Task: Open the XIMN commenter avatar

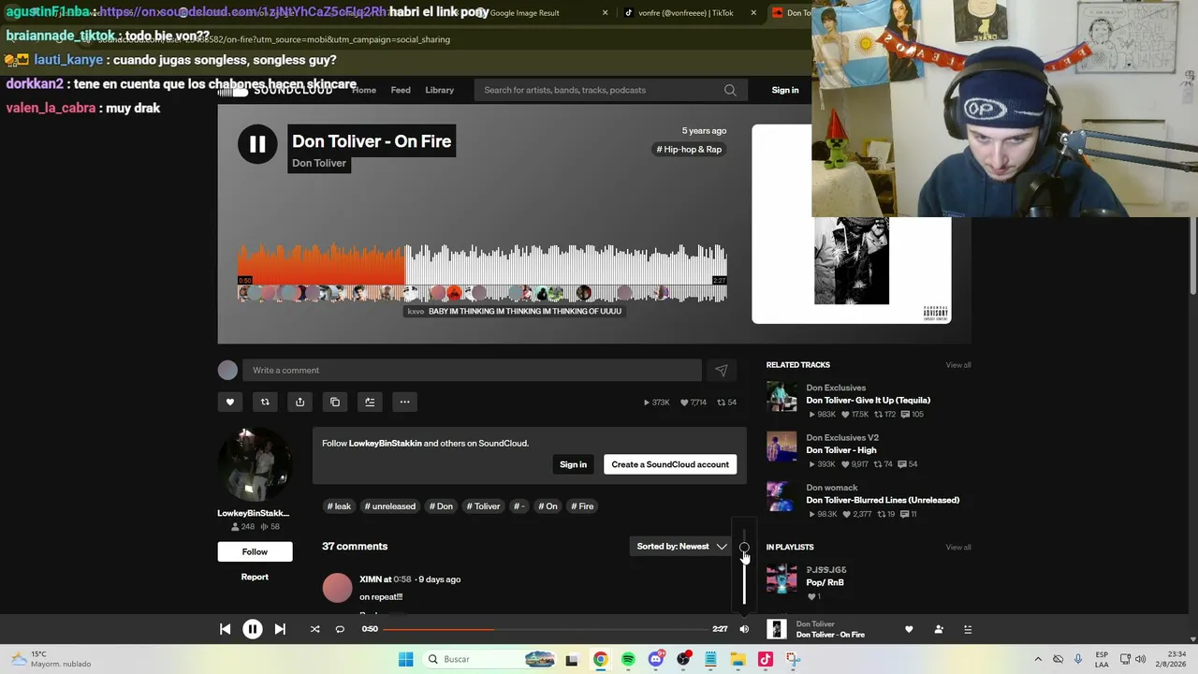Action: (337, 587)
